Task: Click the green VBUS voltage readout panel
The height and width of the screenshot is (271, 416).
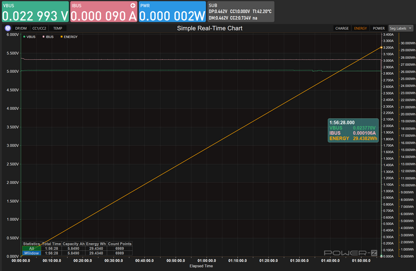Action: point(35,12)
